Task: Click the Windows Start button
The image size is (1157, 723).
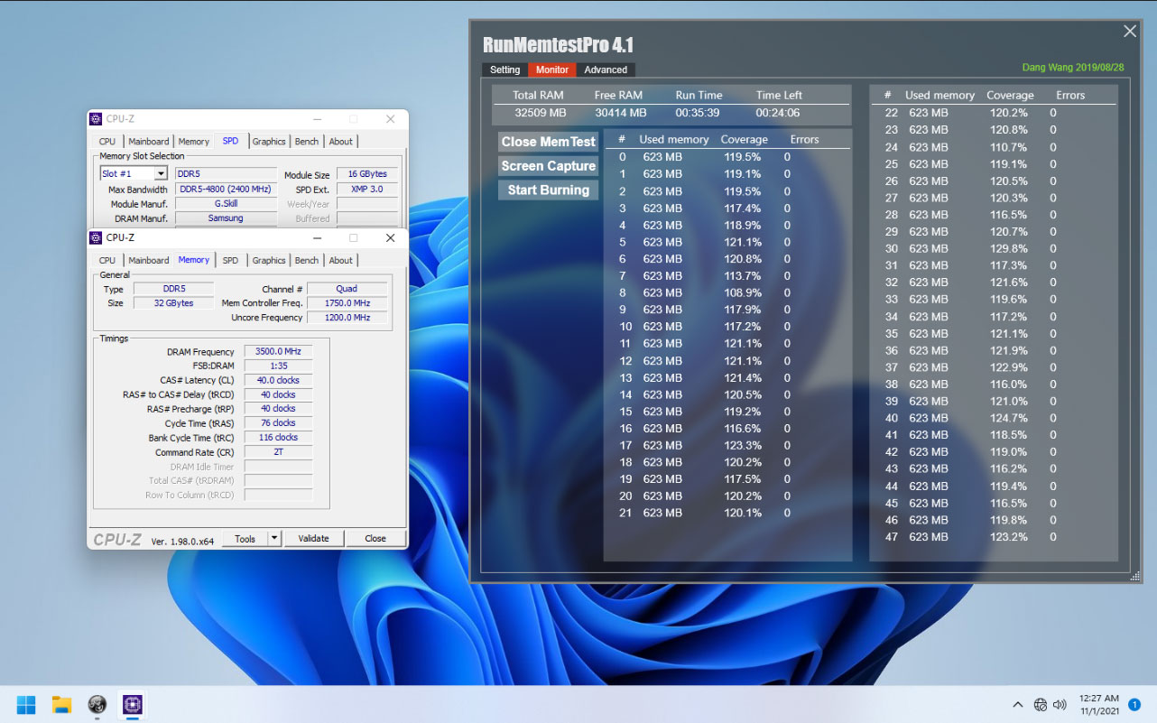Action: pyautogui.click(x=25, y=704)
